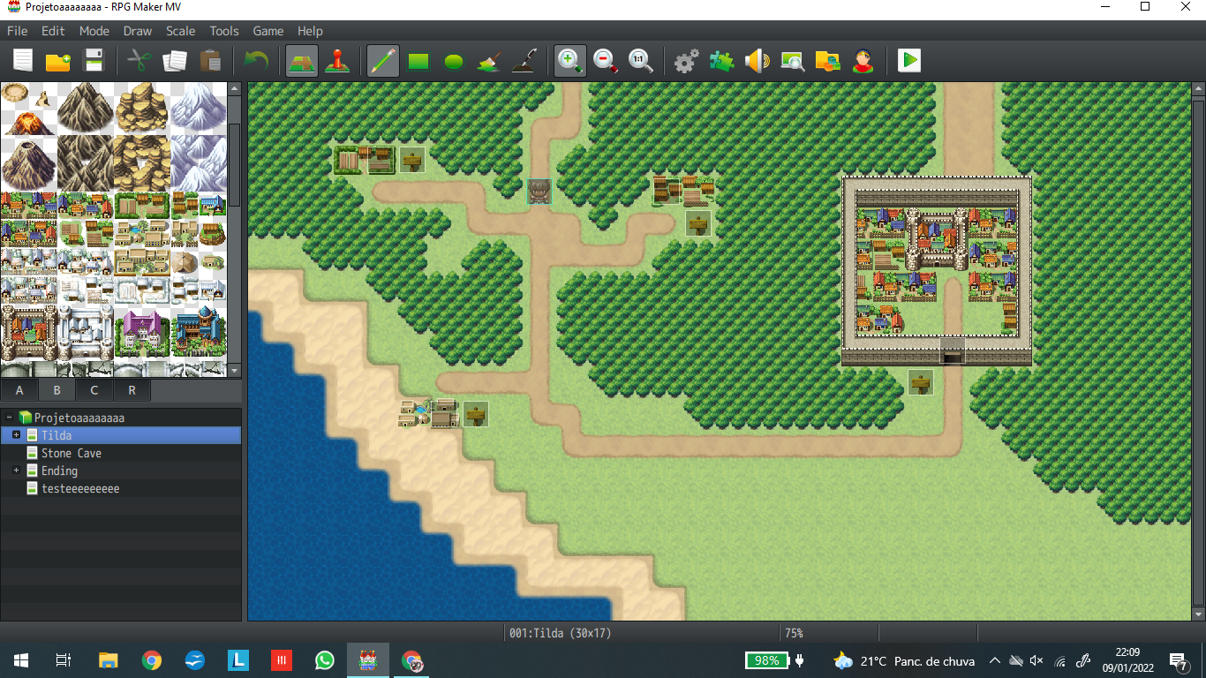The image size is (1206, 678).
Task: Click the tileset palette vertical scrollbar
Action: coord(234,165)
